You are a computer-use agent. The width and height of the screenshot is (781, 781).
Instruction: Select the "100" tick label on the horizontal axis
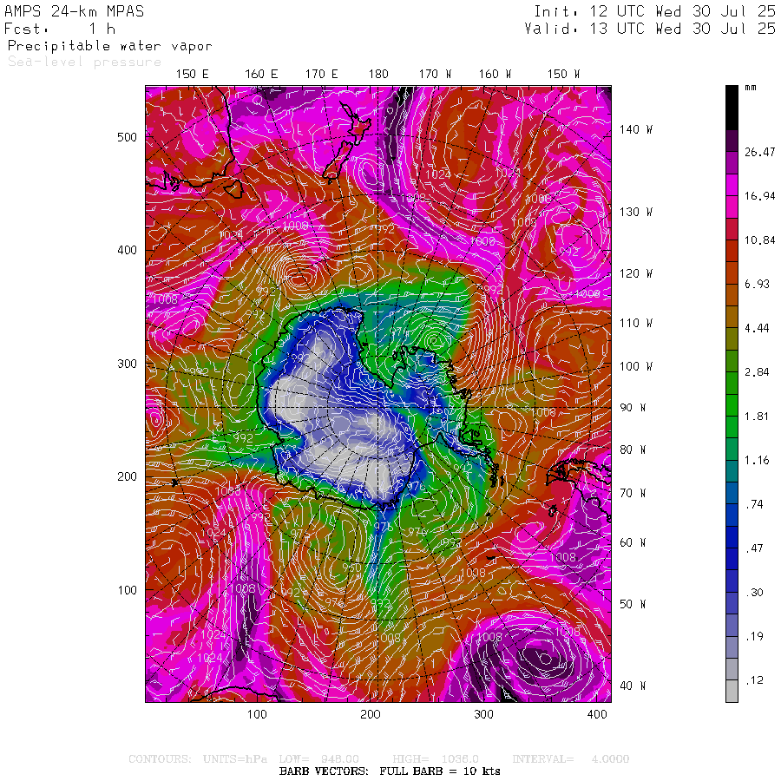coord(257,715)
